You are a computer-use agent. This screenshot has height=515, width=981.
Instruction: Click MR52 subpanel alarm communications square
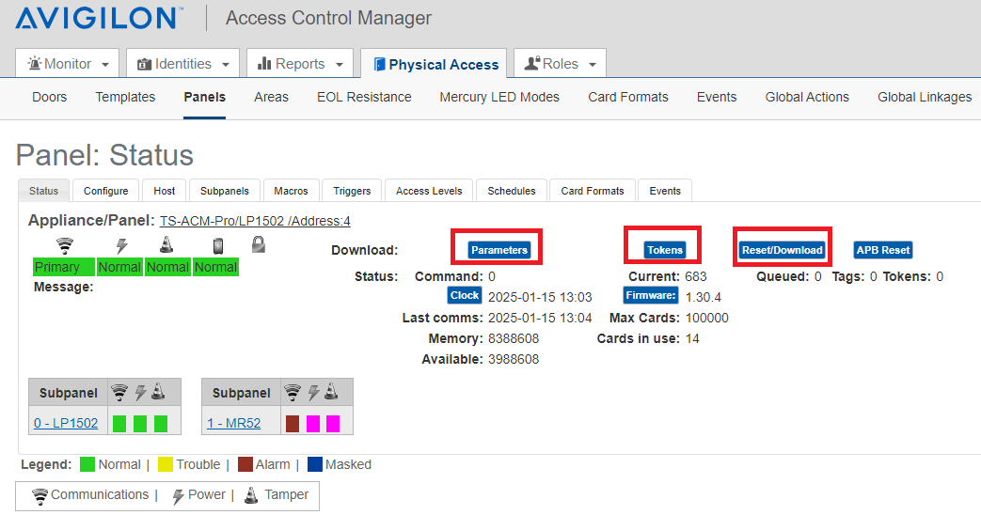[293, 424]
